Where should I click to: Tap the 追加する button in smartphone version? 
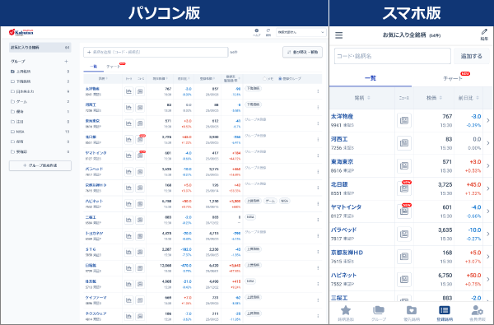pos(471,56)
